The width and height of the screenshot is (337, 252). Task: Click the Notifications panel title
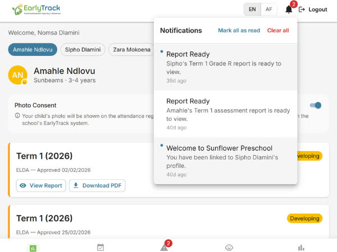pyautogui.click(x=181, y=30)
